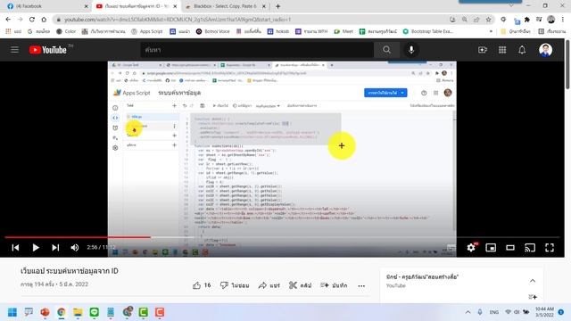Bookmark this page with the star icon
This screenshot has width=571, height=321.
(x=488, y=20)
